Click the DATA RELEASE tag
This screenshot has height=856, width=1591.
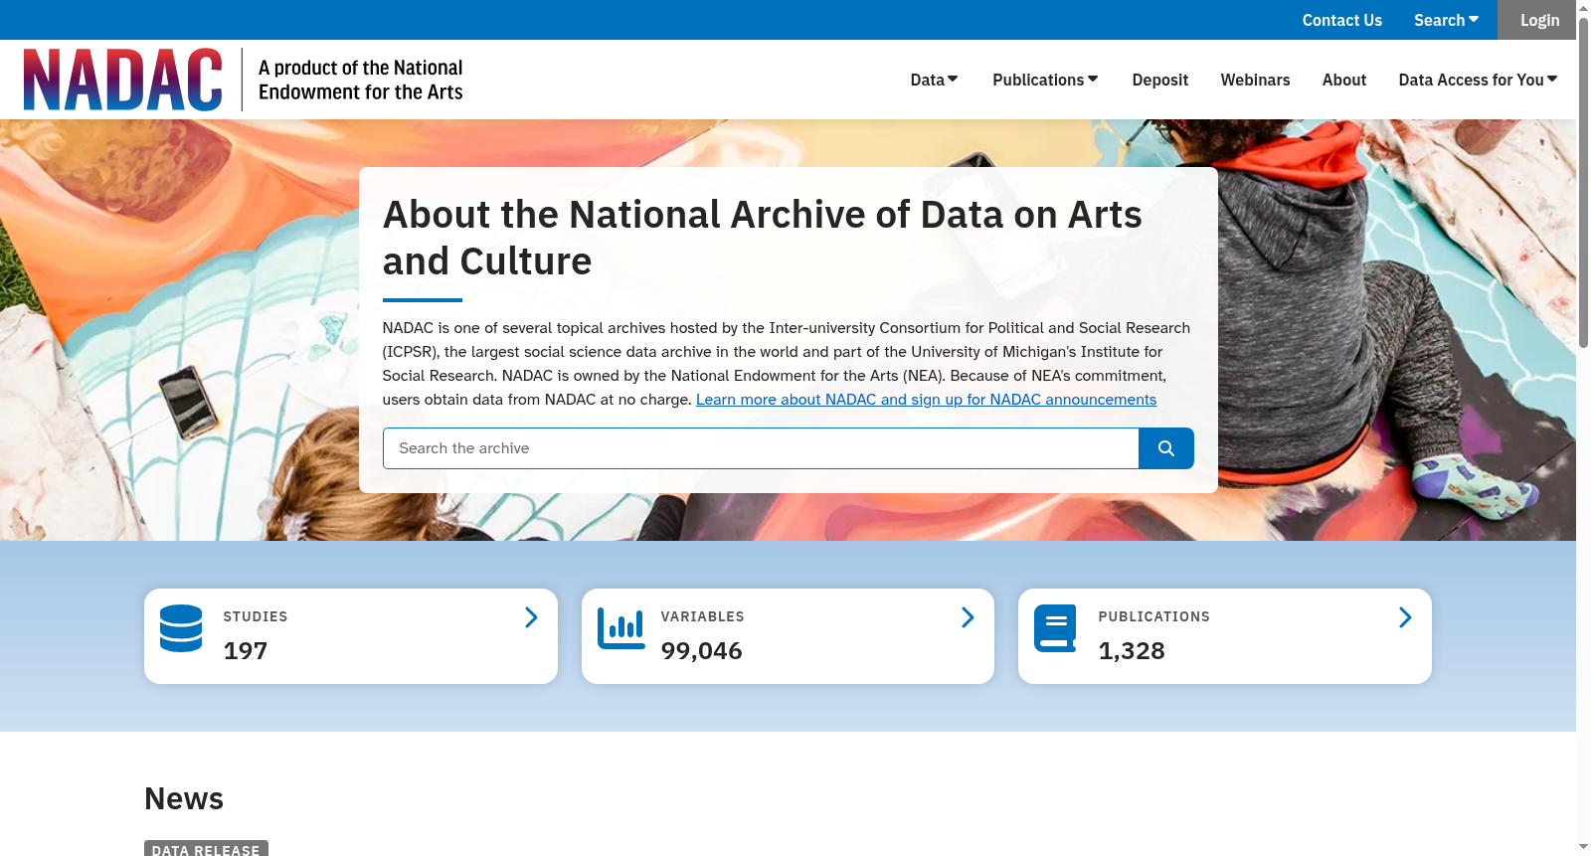[x=206, y=849]
